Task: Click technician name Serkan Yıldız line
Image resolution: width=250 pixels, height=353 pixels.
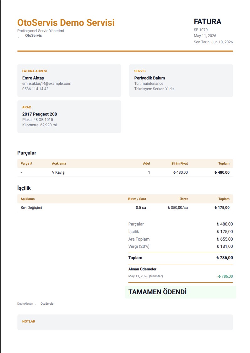Action: tap(154, 89)
